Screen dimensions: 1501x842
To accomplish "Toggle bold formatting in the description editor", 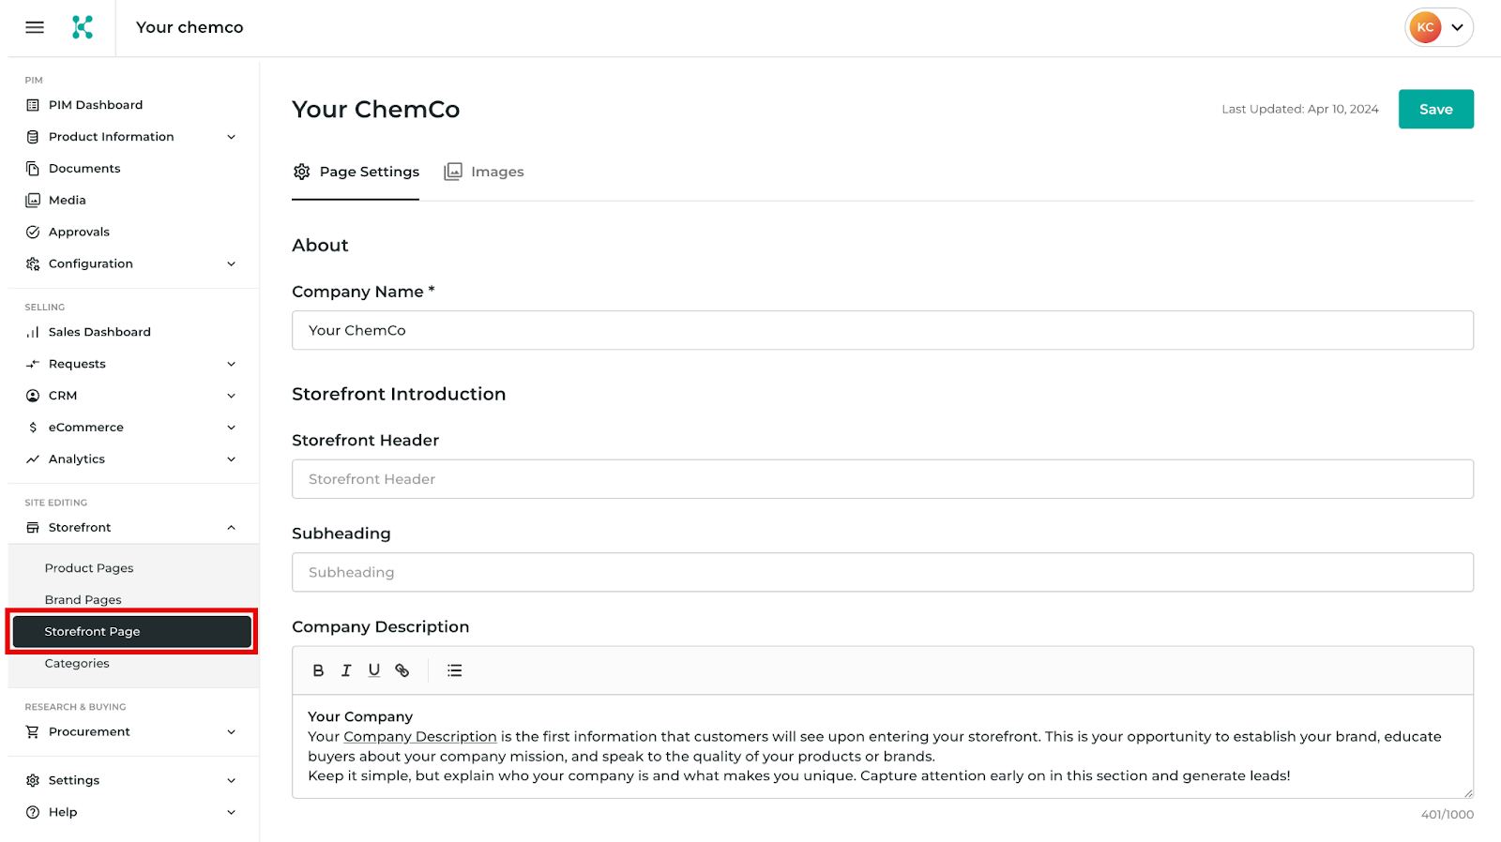I will 318,669.
